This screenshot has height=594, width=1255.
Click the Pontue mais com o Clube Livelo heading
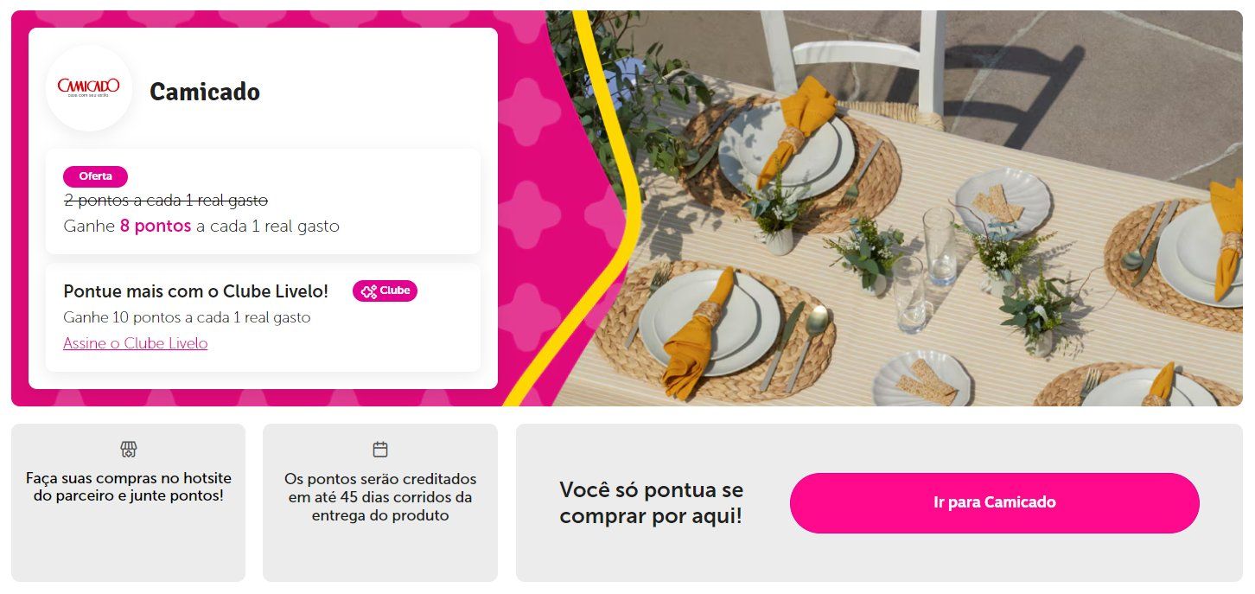point(196,291)
